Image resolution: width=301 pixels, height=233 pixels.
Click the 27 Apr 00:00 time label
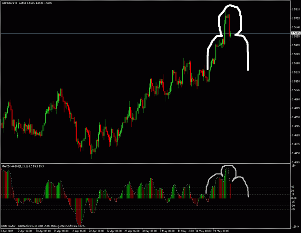[114, 231]
